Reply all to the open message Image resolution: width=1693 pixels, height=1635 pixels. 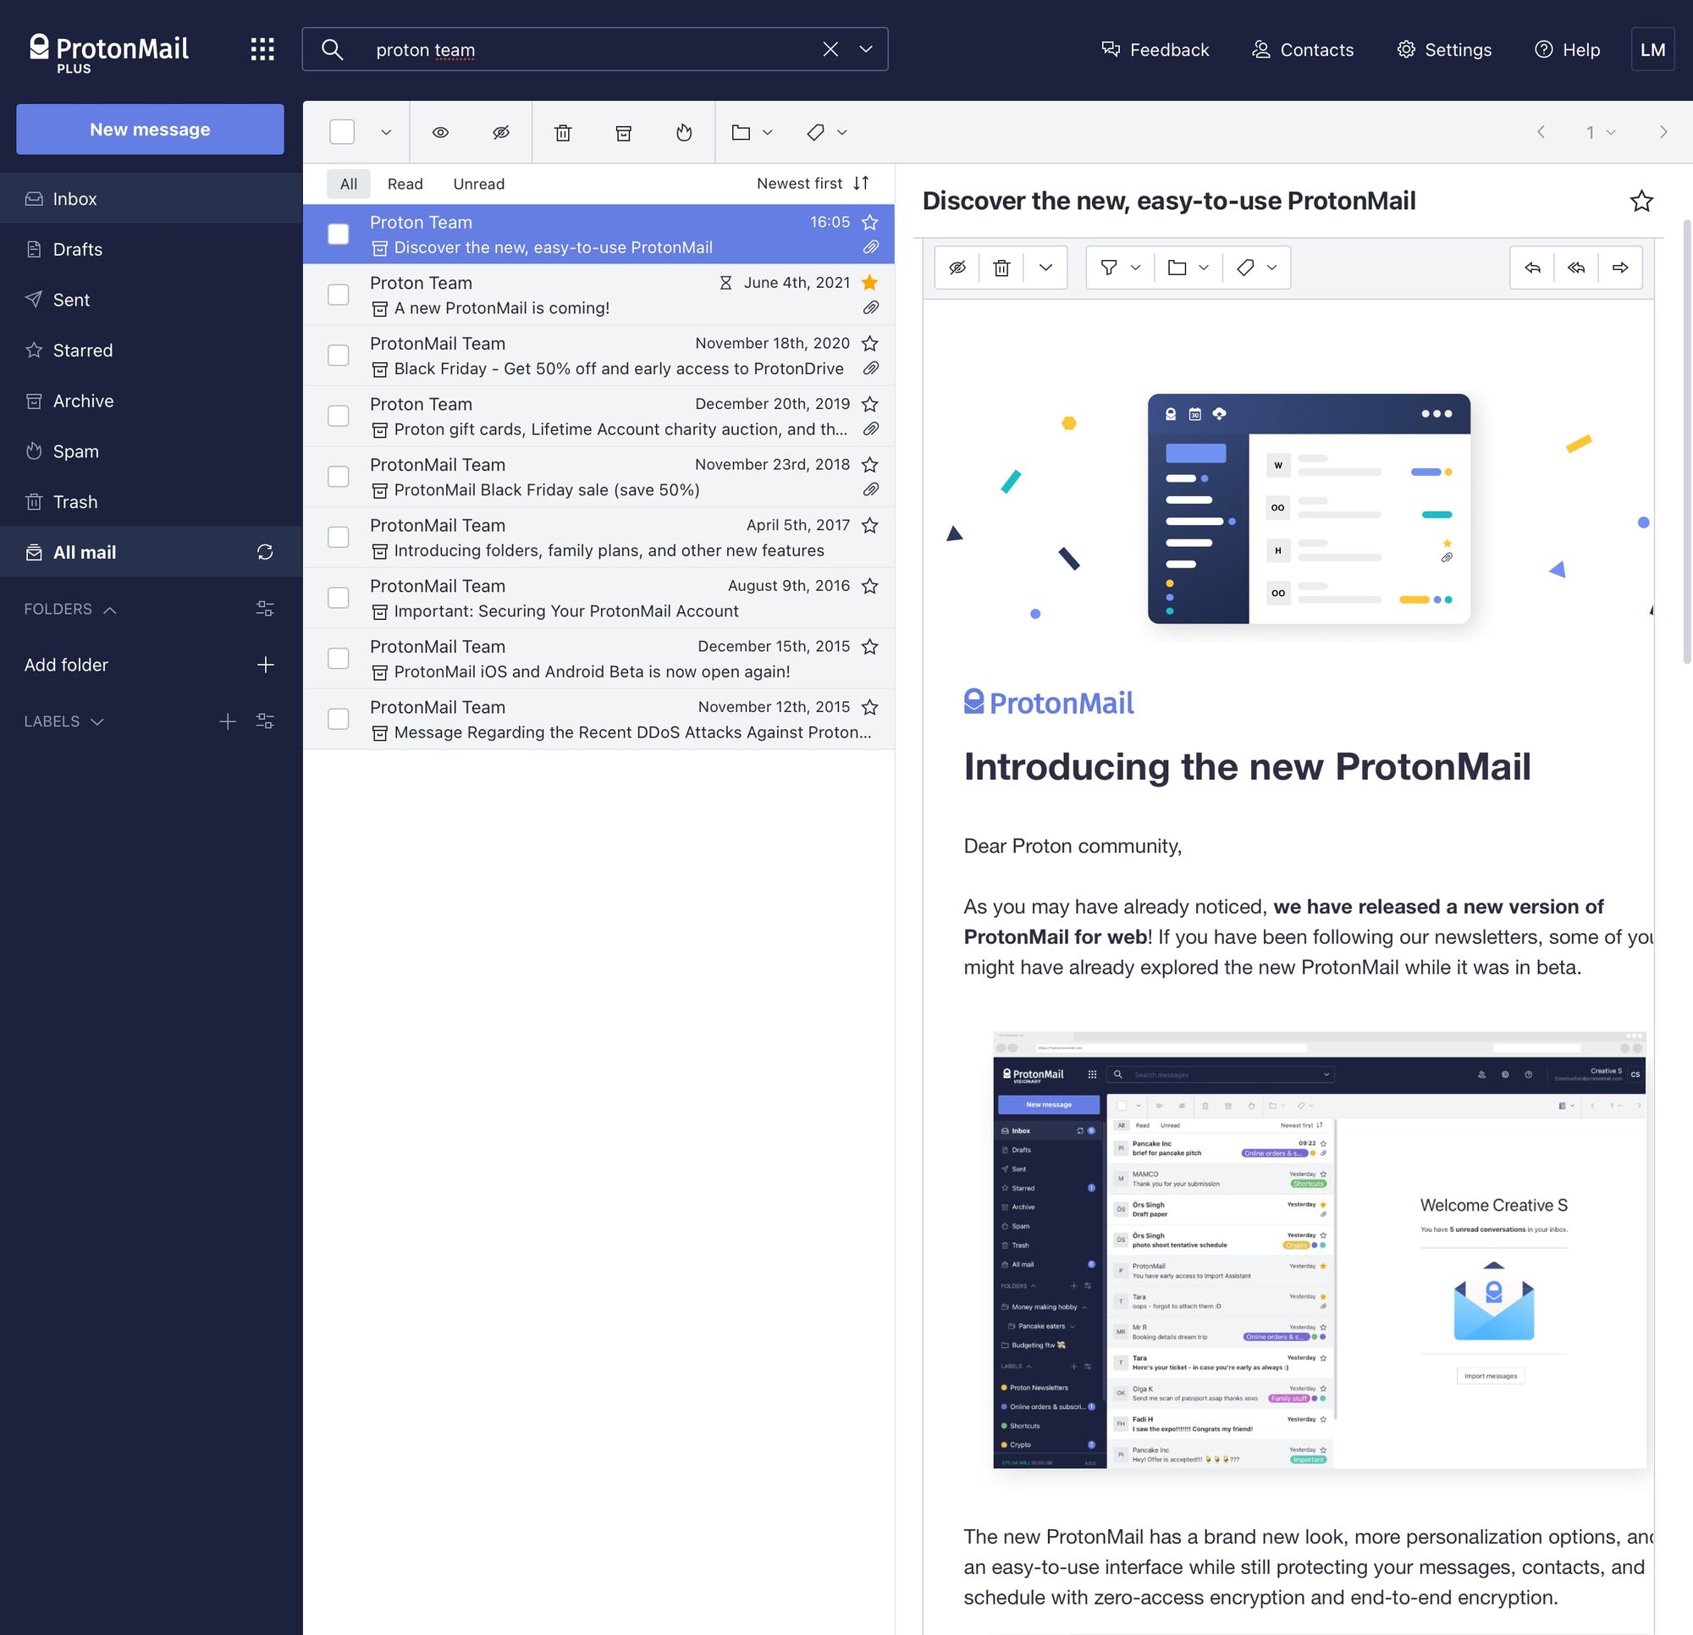point(1576,267)
